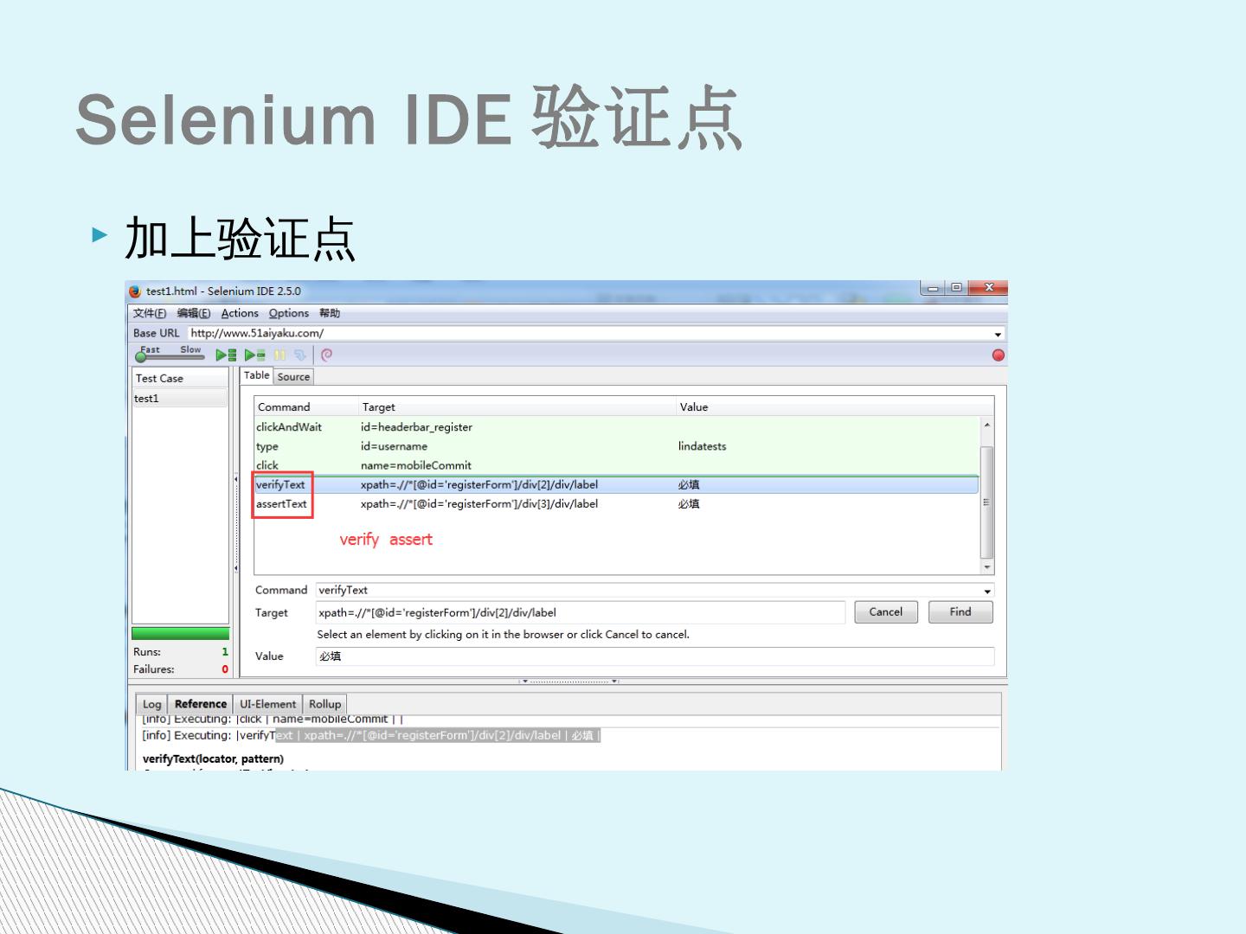
Task: Minimize the Selenium IDE window
Action: [x=933, y=288]
